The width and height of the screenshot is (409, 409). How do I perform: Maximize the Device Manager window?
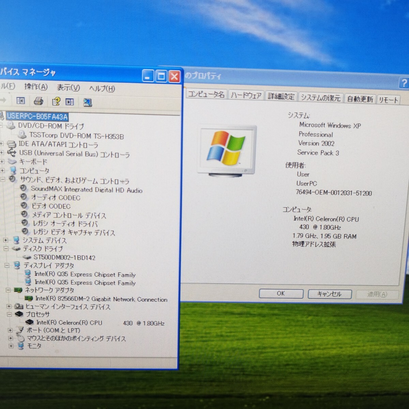161,76
